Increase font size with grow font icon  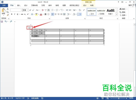(x=30, y=10)
